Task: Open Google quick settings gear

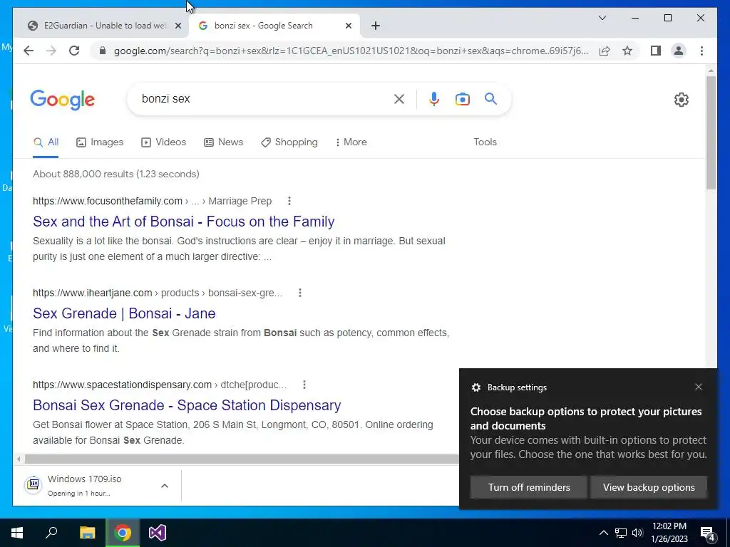Action: pos(681,99)
